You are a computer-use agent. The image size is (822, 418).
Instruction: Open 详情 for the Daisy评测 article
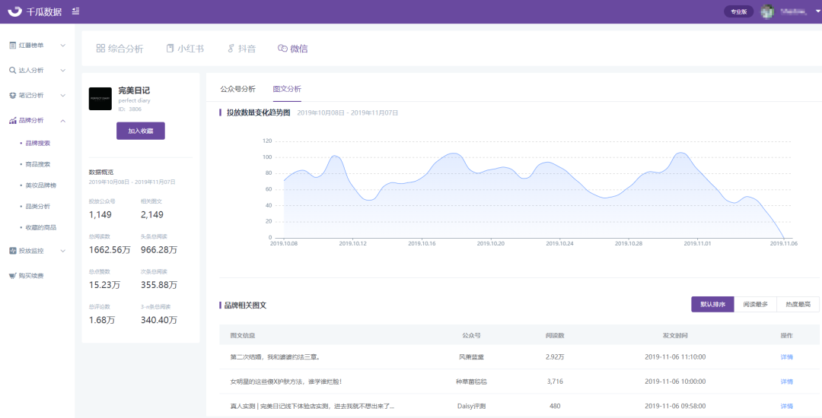[x=786, y=406]
